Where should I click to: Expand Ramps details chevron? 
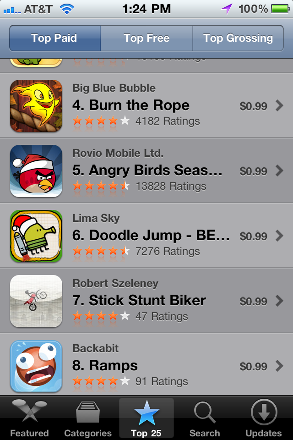pyautogui.click(x=279, y=366)
